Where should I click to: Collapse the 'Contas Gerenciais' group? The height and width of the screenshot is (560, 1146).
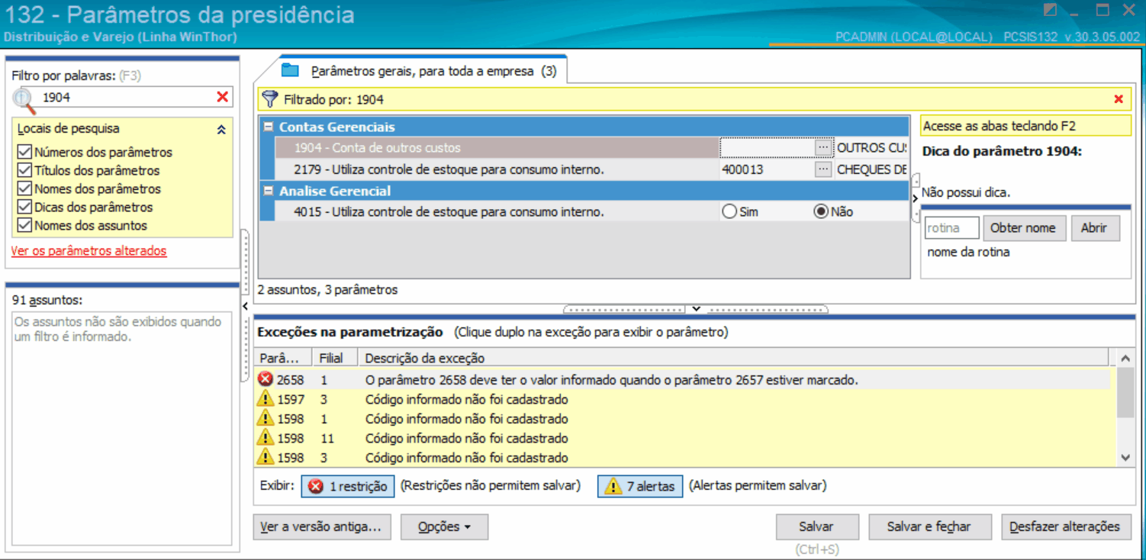[269, 127]
